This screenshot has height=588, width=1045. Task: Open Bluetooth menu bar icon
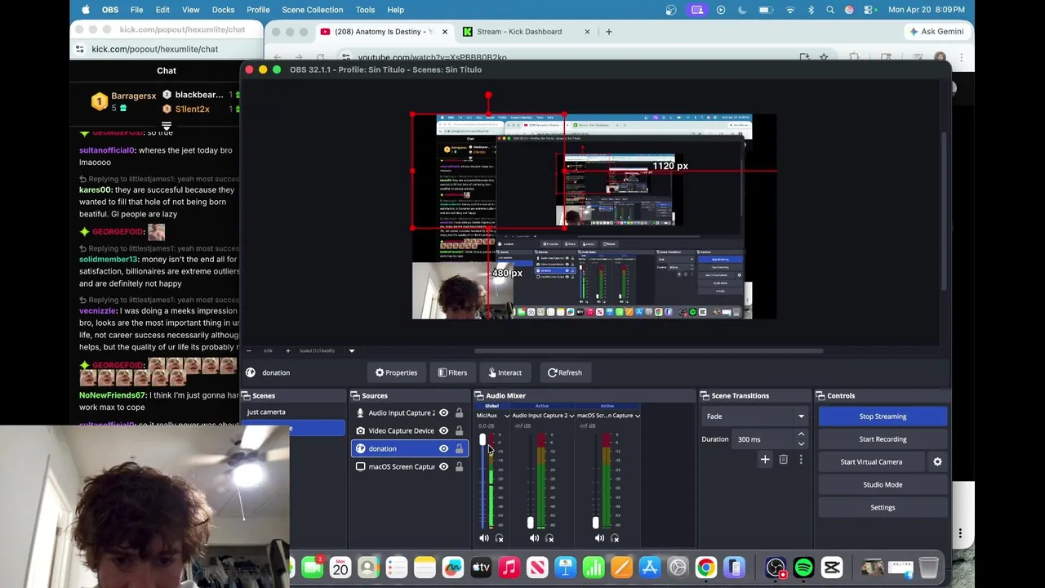811,10
